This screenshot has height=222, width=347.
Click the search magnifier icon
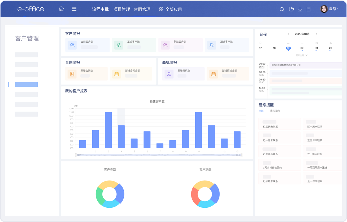[x=282, y=9]
